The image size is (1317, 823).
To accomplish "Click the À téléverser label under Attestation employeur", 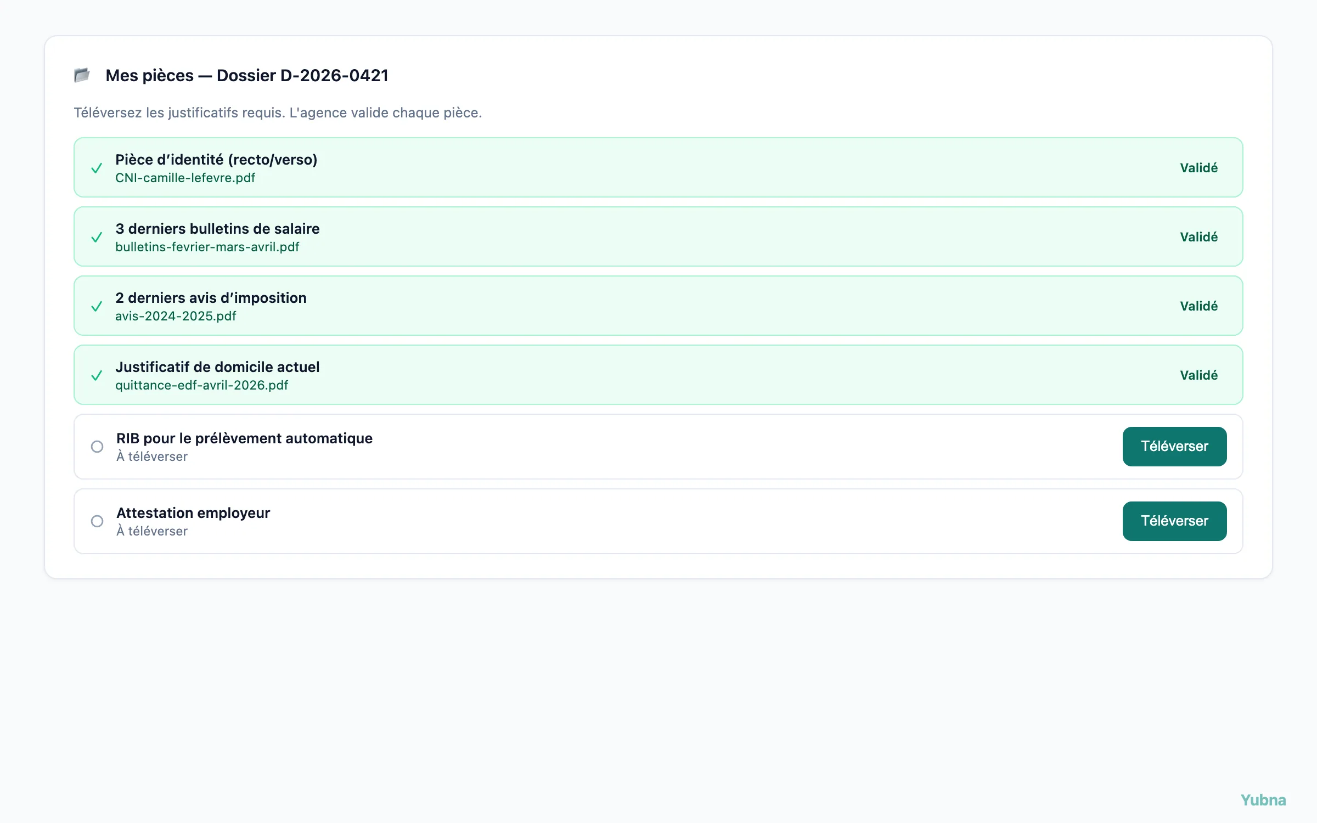I will click(152, 531).
